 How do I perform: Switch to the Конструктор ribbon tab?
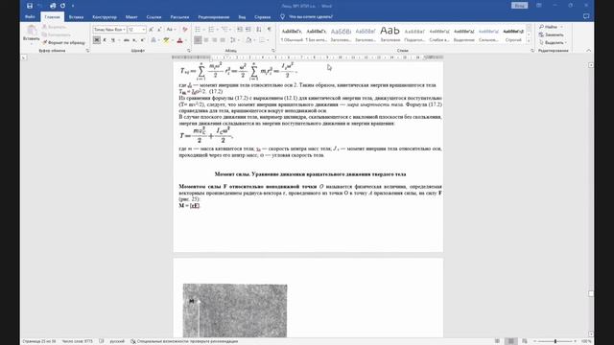[105, 17]
